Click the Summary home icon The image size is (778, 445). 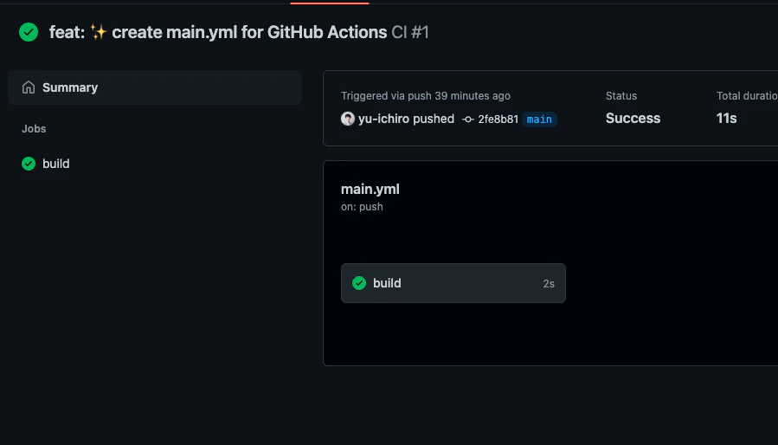pos(29,87)
